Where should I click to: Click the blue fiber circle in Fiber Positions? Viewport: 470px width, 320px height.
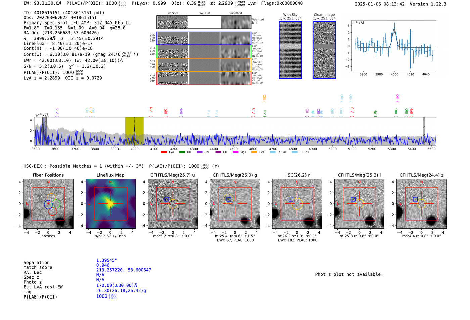48,204
